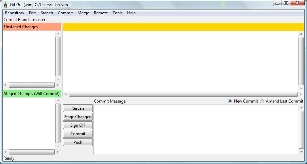Screen dimensions: 307x164
Task: Open the Tools menu
Action: [117, 13]
